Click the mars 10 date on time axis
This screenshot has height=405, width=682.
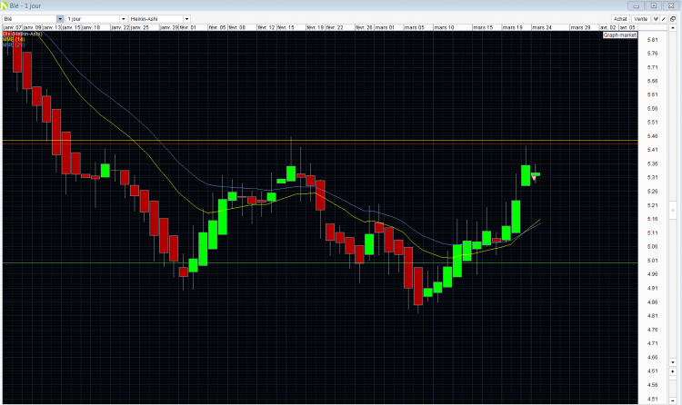pyautogui.click(x=444, y=27)
